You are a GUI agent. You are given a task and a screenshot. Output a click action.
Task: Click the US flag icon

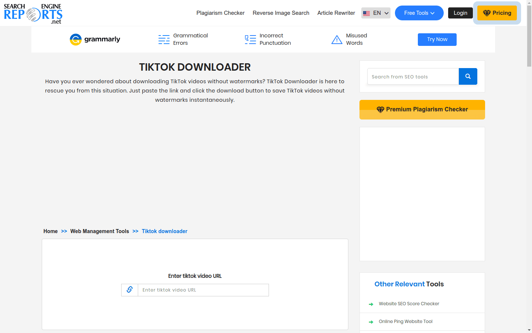click(366, 13)
